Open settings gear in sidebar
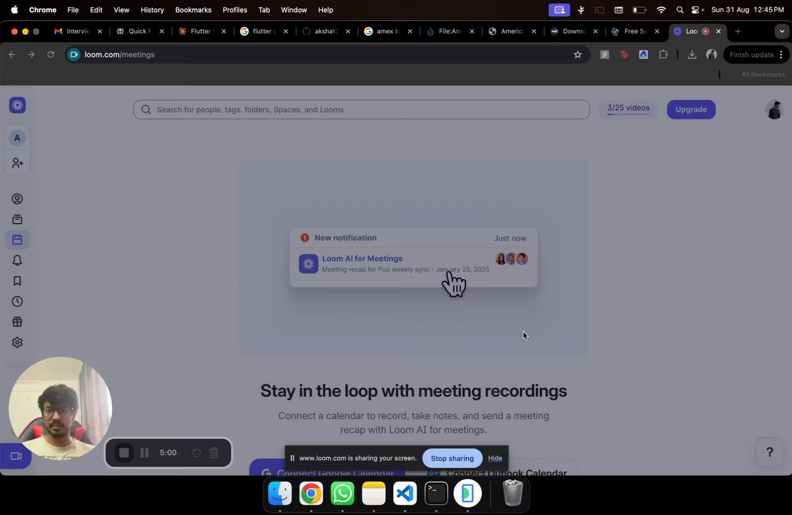This screenshot has height=515, width=792. [x=17, y=342]
